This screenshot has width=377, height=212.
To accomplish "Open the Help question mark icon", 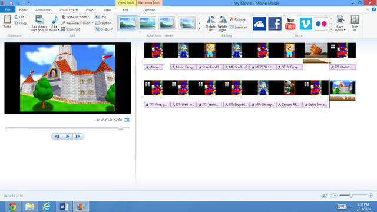I will tap(374, 9).
